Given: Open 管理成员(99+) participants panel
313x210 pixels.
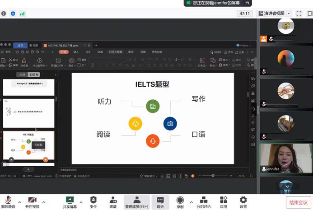Looking at the screenshot, I should pyautogui.click(x=137, y=202).
